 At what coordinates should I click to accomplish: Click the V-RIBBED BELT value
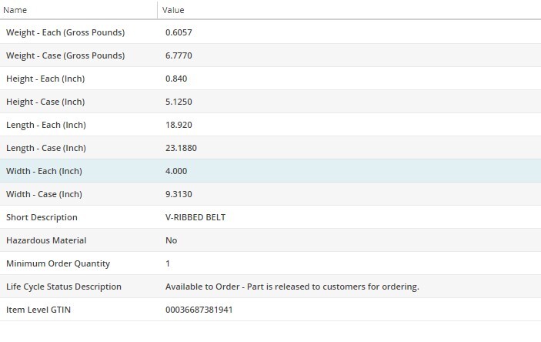tap(195, 217)
